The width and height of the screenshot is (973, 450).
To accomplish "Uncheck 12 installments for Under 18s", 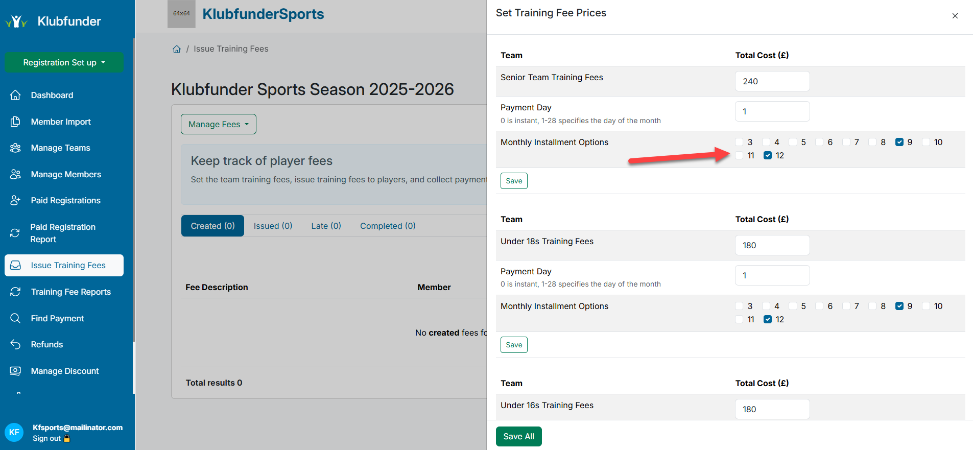I will click(767, 319).
